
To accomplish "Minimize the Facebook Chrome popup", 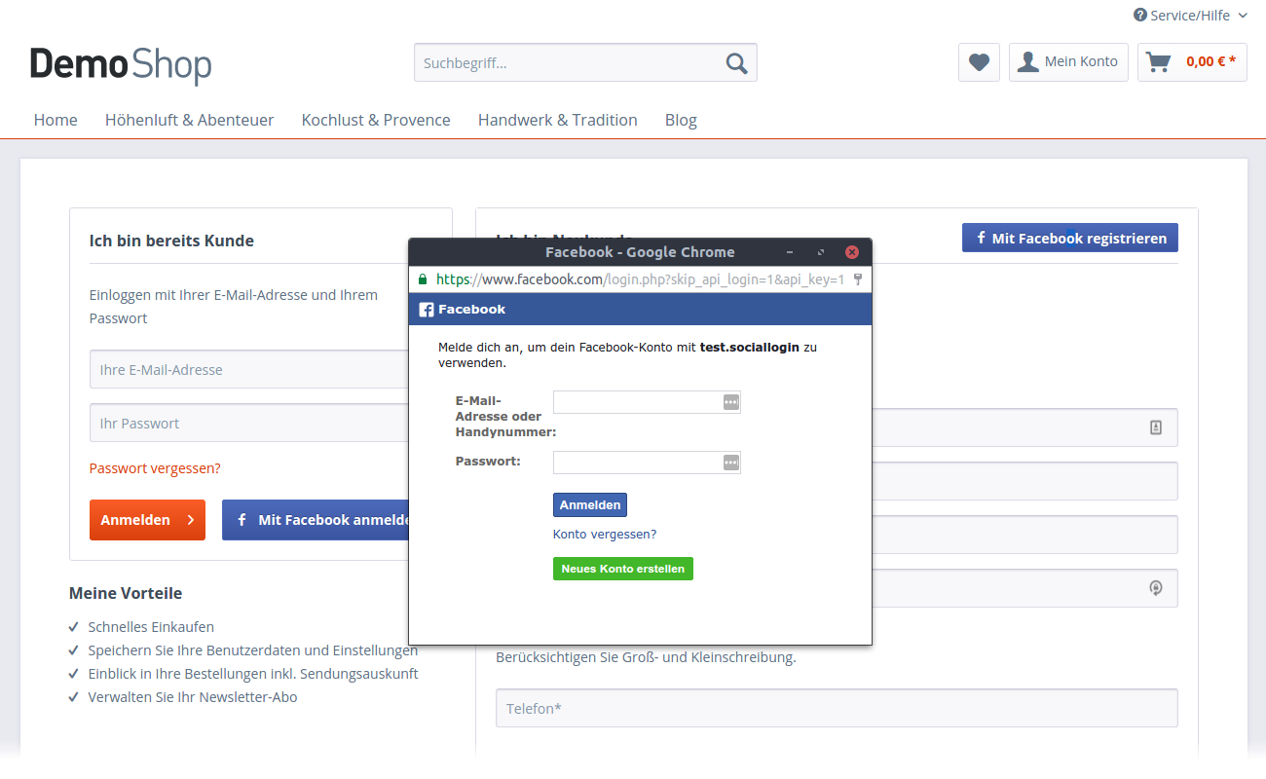I will 790,252.
